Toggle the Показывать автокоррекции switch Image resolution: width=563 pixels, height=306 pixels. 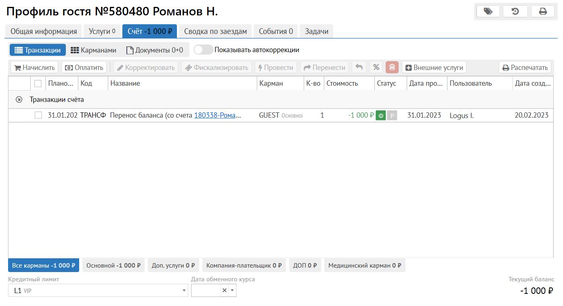(x=204, y=50)
